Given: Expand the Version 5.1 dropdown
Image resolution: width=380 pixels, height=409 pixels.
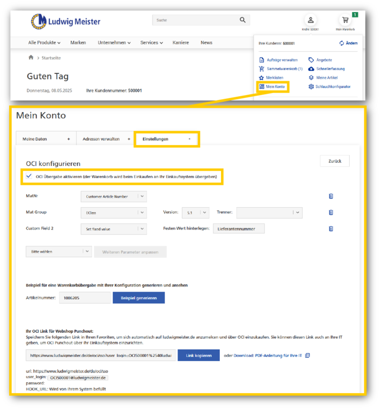Looking at the screenshot, I should [x=197, y=213].
